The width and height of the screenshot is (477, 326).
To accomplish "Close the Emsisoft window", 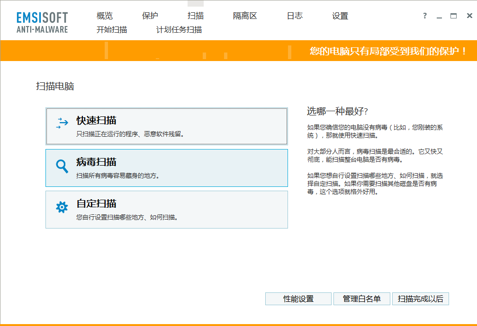I will [x=469, y=16].
